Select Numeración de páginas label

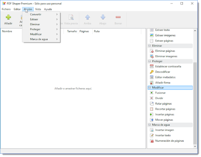(x=170, y=141)
